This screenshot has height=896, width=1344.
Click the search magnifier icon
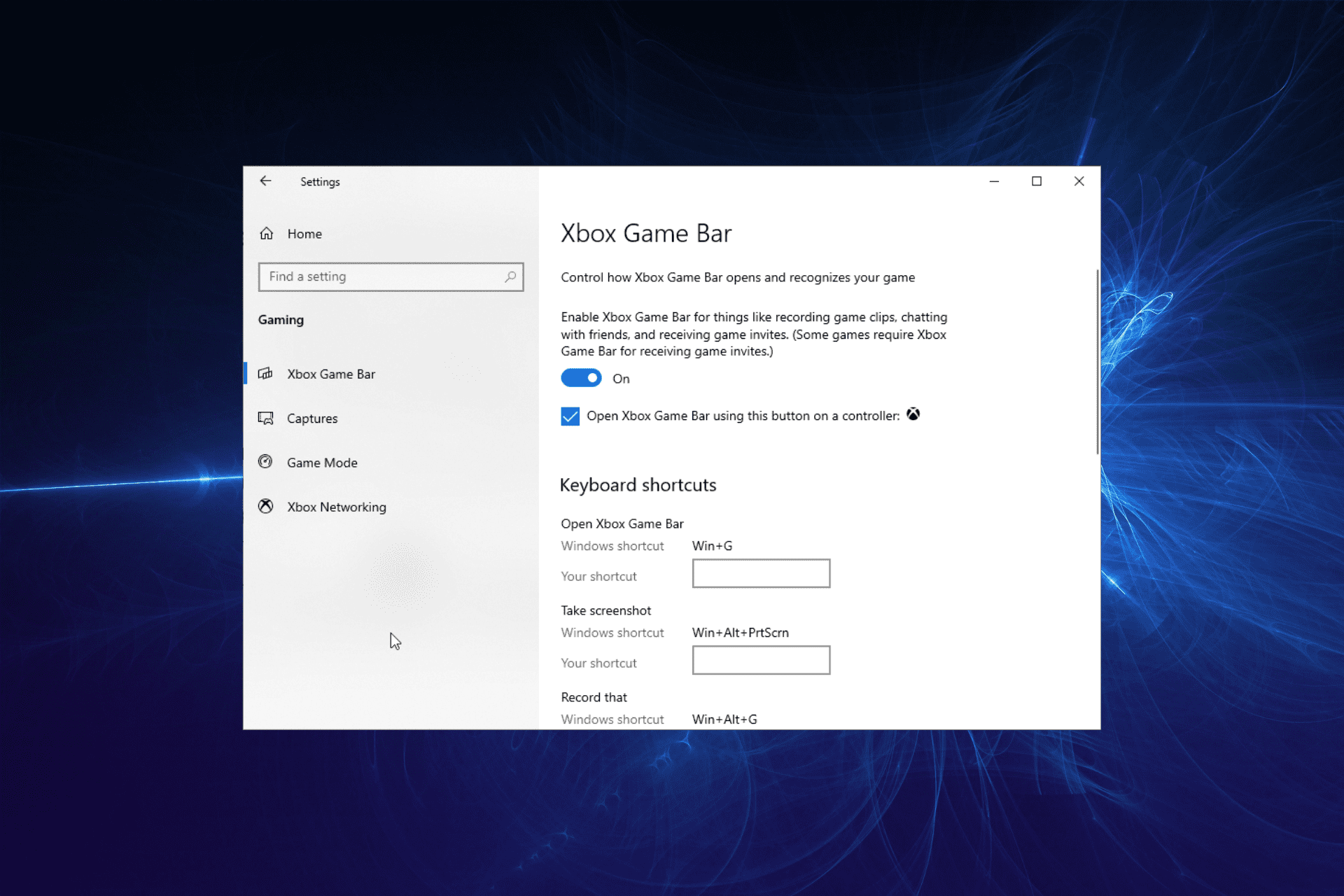(x=511, y=276)
